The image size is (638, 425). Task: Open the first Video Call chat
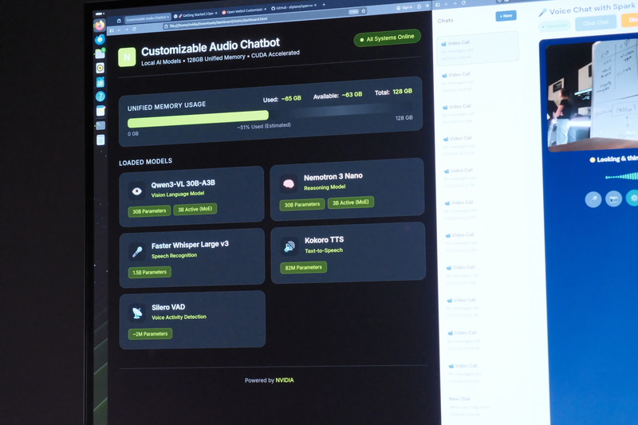pos(478,49)
